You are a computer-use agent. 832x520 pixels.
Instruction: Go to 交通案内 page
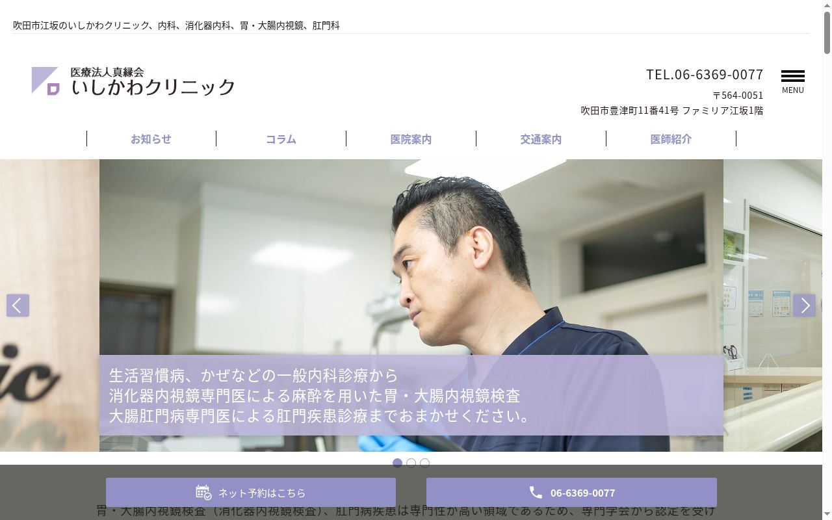(541, 139)
